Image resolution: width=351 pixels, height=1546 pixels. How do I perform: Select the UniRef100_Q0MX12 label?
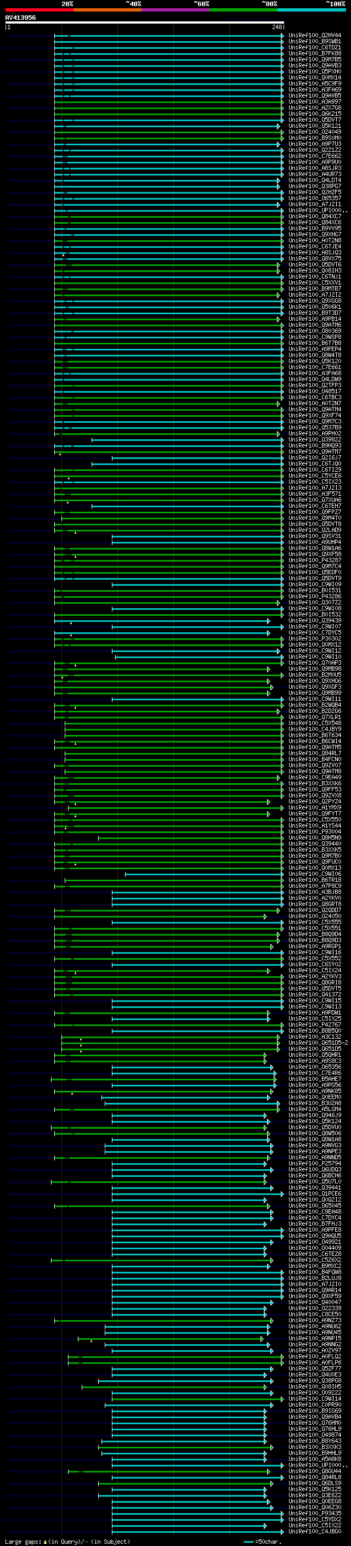click(315, 644)
